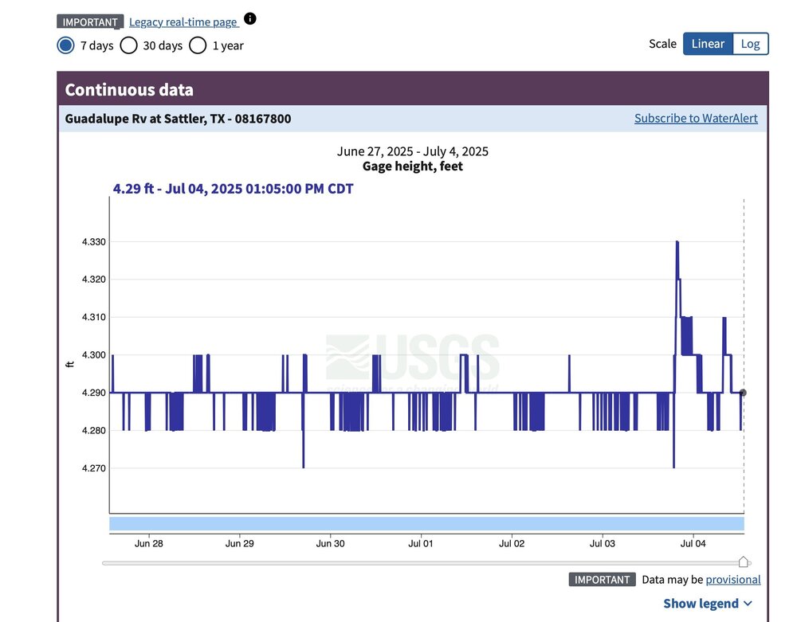Choose the 30 days time range
The height and width of the screenshot is (622, 797).
click(x=128, y=45)
